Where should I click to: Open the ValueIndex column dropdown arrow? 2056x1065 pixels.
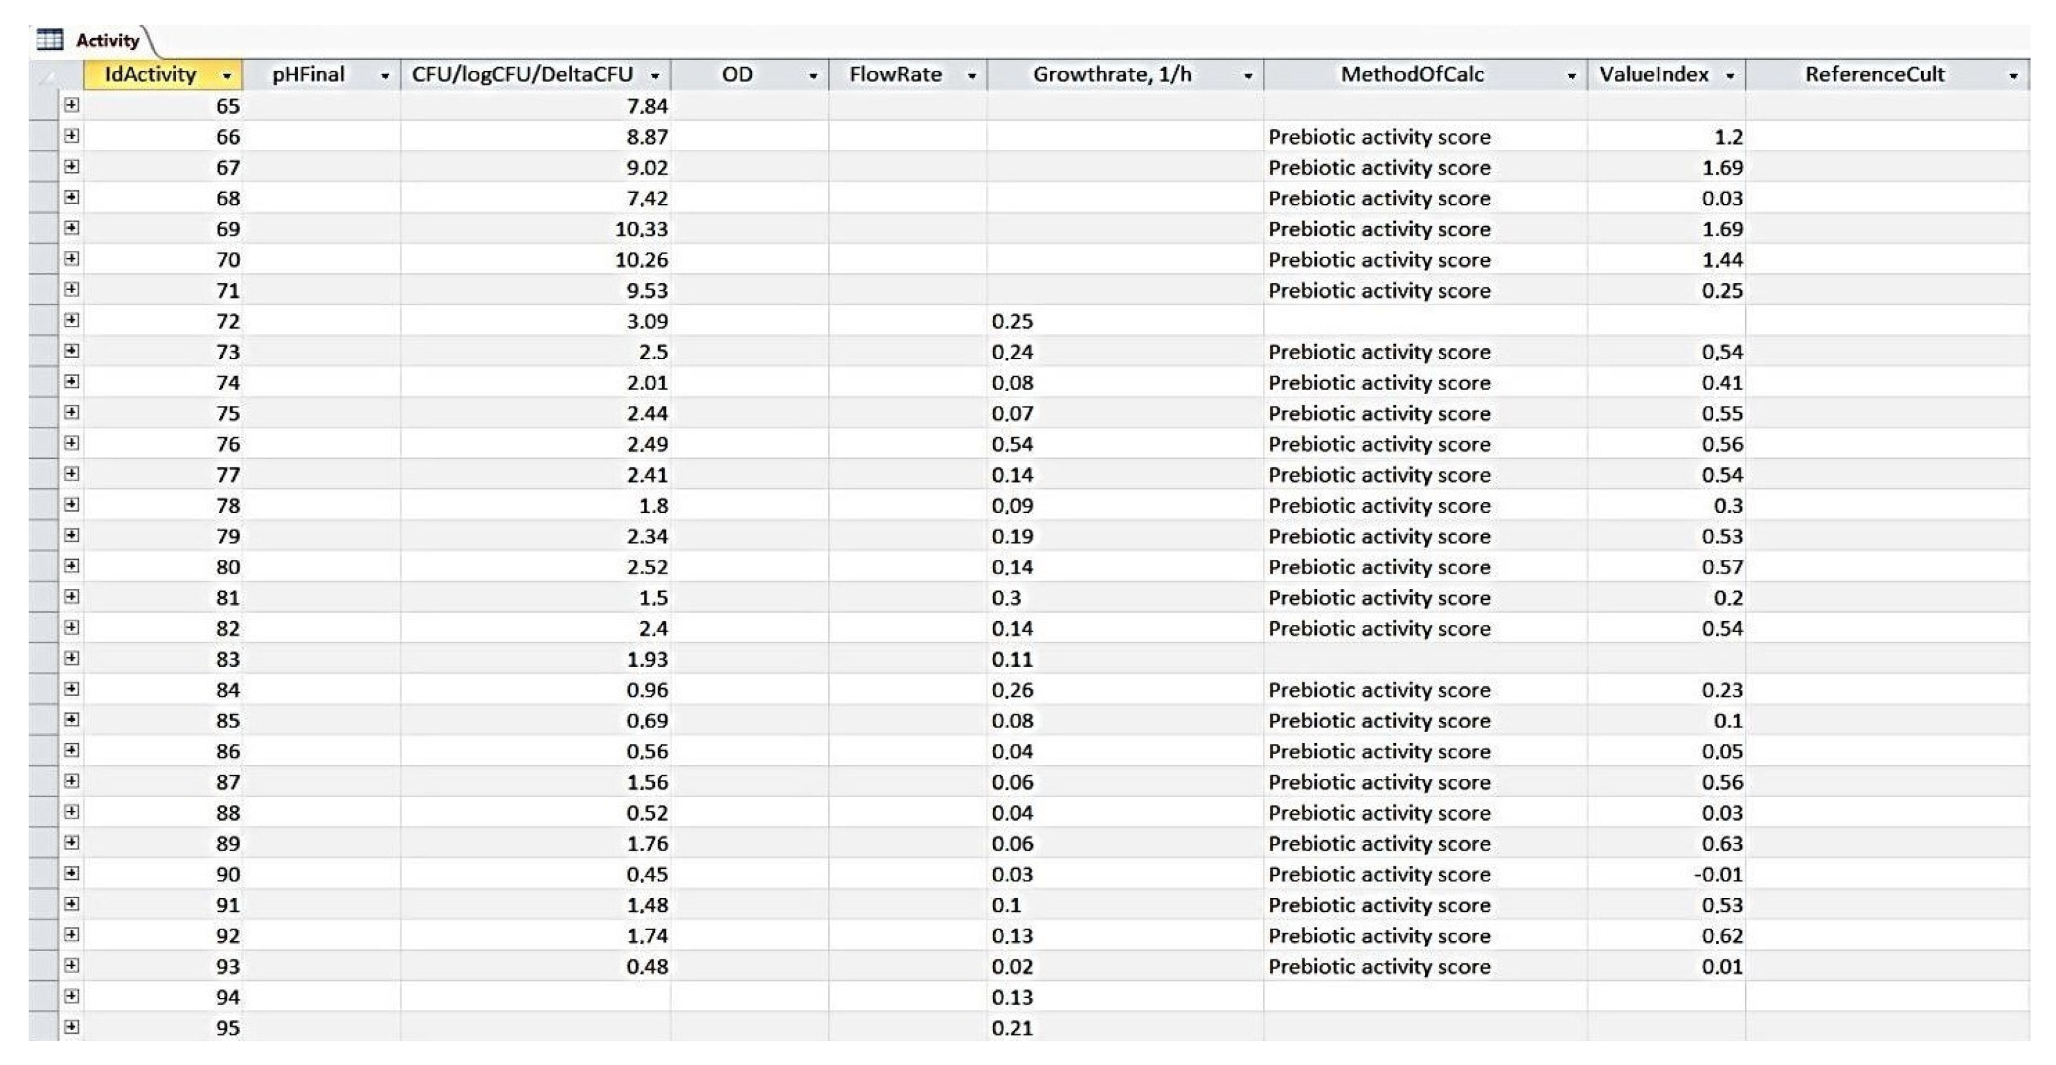[x=1730, y=76]
